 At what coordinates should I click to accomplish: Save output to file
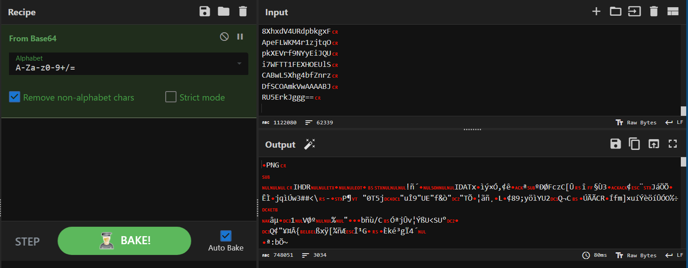coord(615,144)
